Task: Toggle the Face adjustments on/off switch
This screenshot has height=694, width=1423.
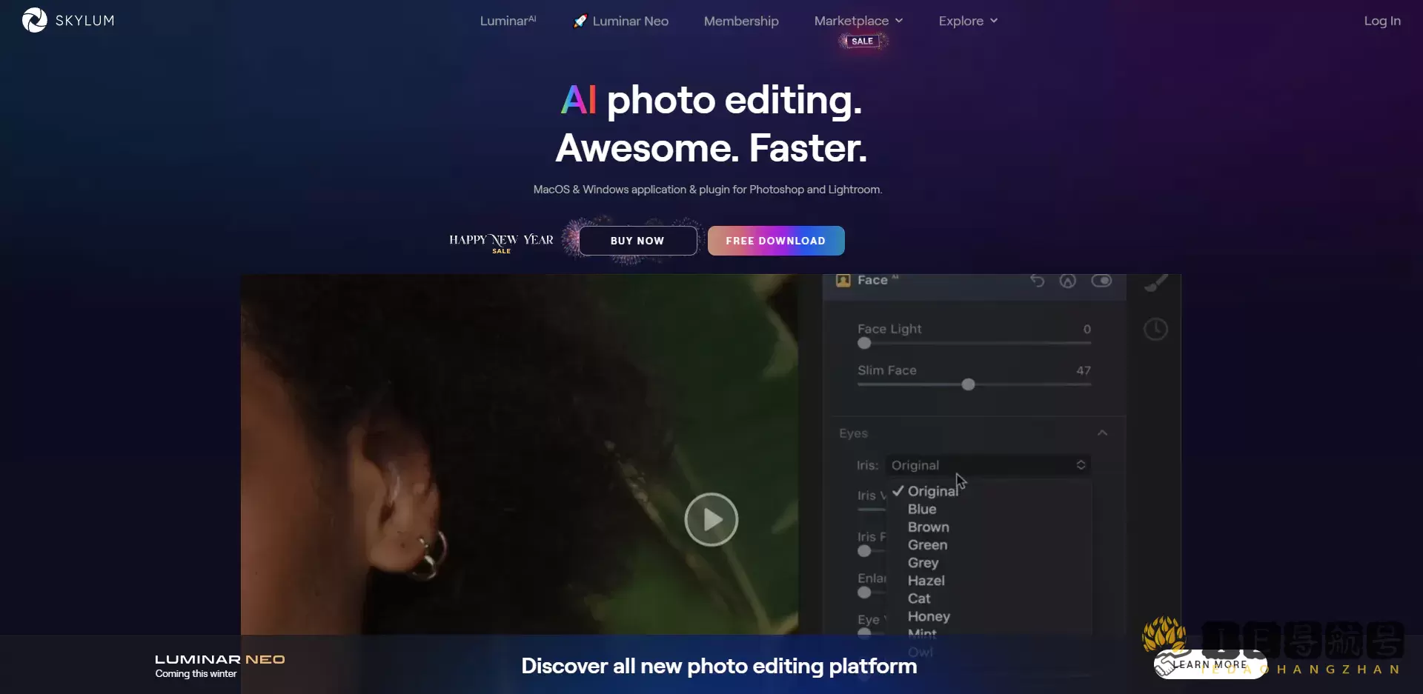Action: (1103, 281)
